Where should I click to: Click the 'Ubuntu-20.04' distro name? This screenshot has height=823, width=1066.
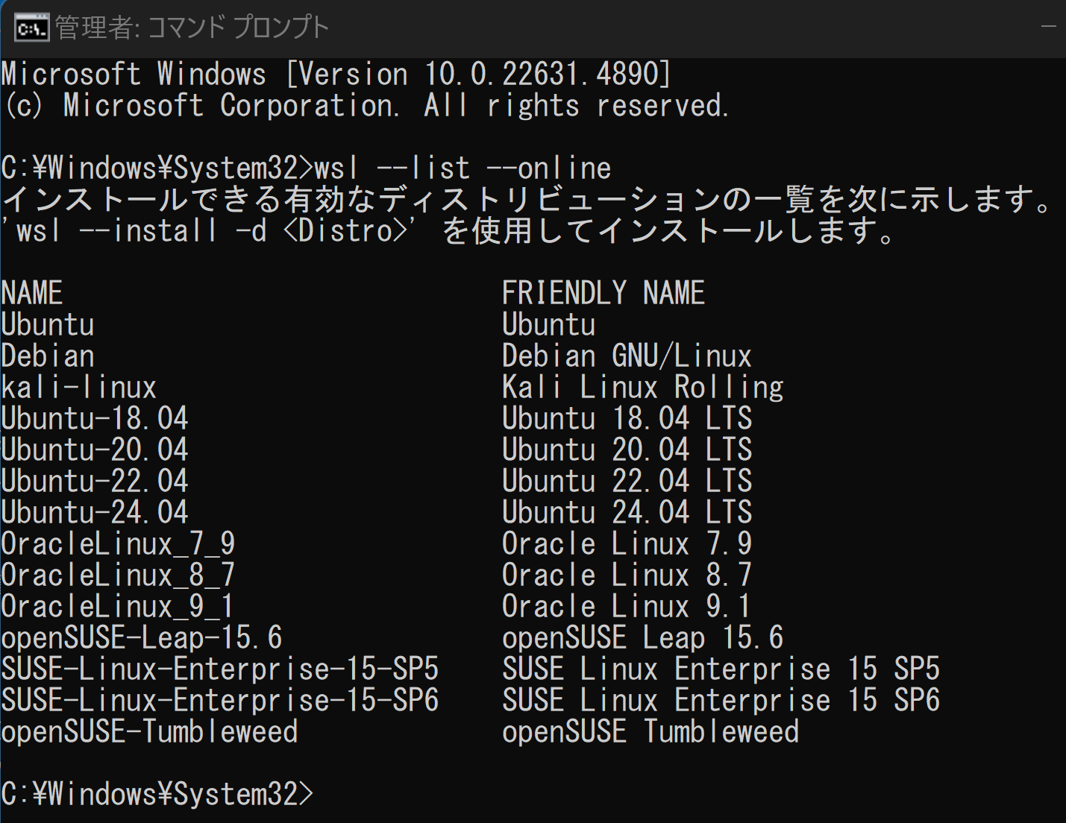click(95, 450)
